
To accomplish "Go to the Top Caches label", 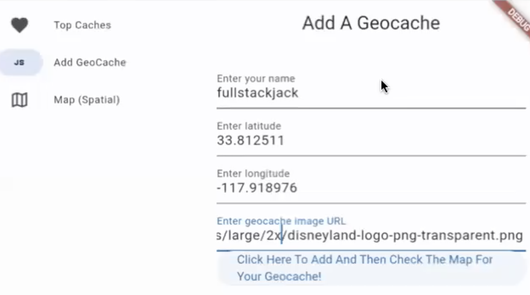I will pos(82,25).
